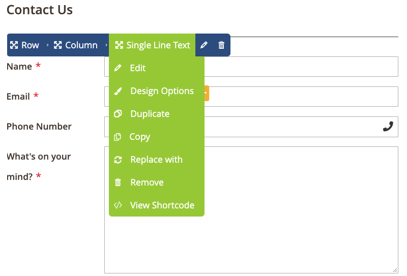Viewport: 407px width, 276px height.
Task: Click the paintbrush Design Options icon
Action: [118, 91]
